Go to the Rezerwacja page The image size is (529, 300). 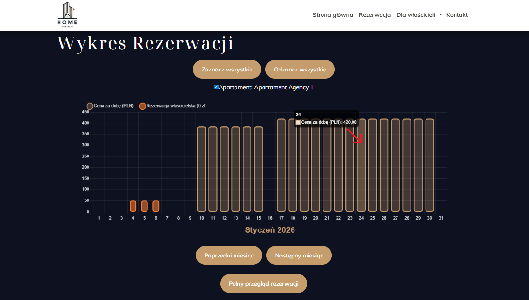(x=374, y=15)
